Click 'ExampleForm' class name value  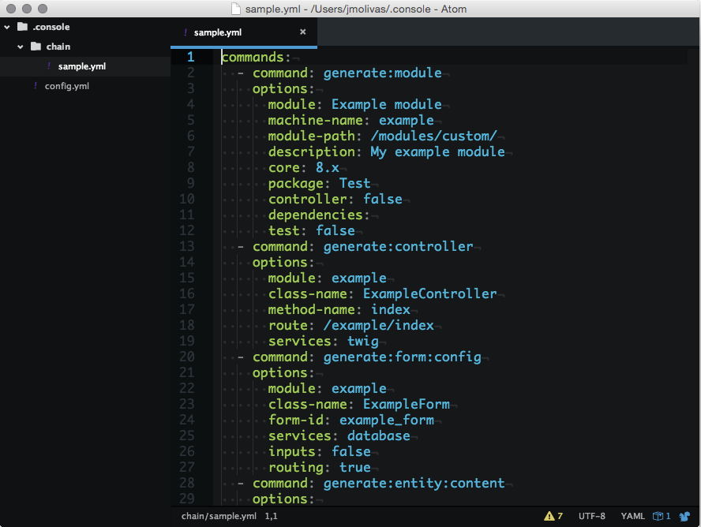tap(407, 405)
